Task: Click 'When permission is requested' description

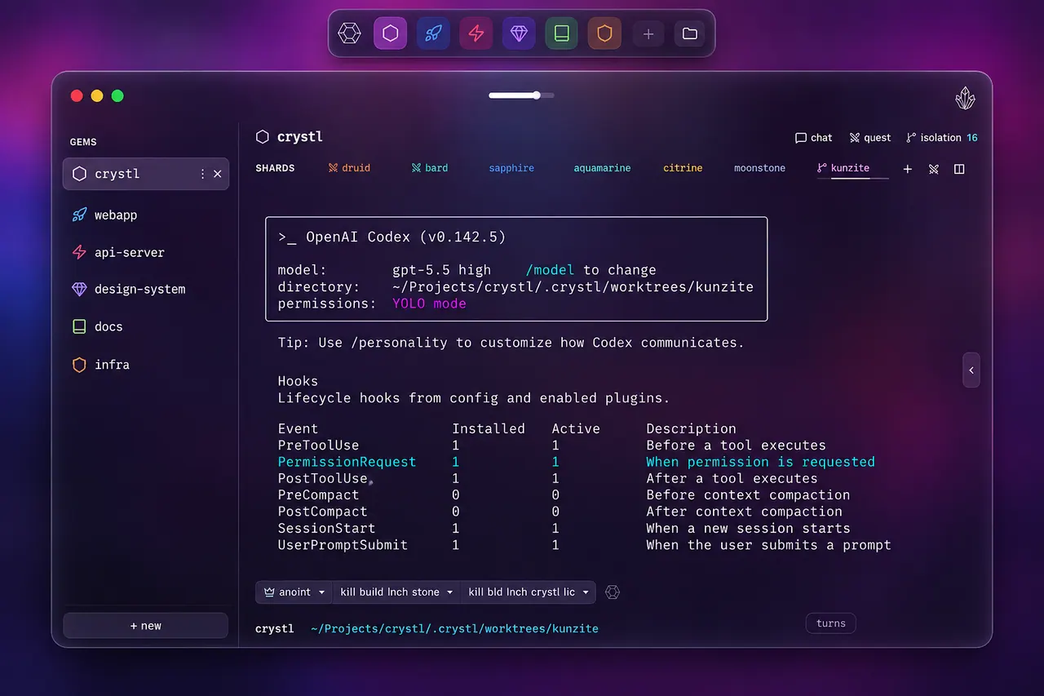Action: pyautogui.click(x=760, y=462)
